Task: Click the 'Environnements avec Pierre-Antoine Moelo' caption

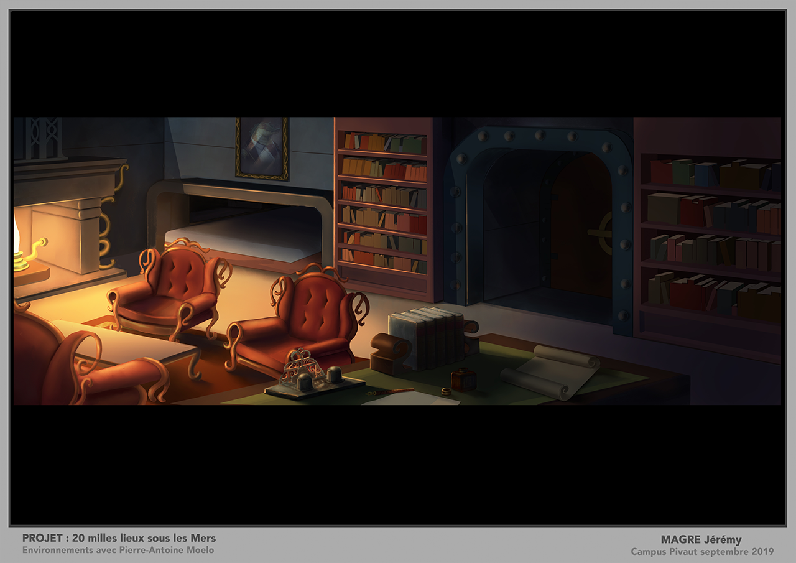Action: point(118,550)
